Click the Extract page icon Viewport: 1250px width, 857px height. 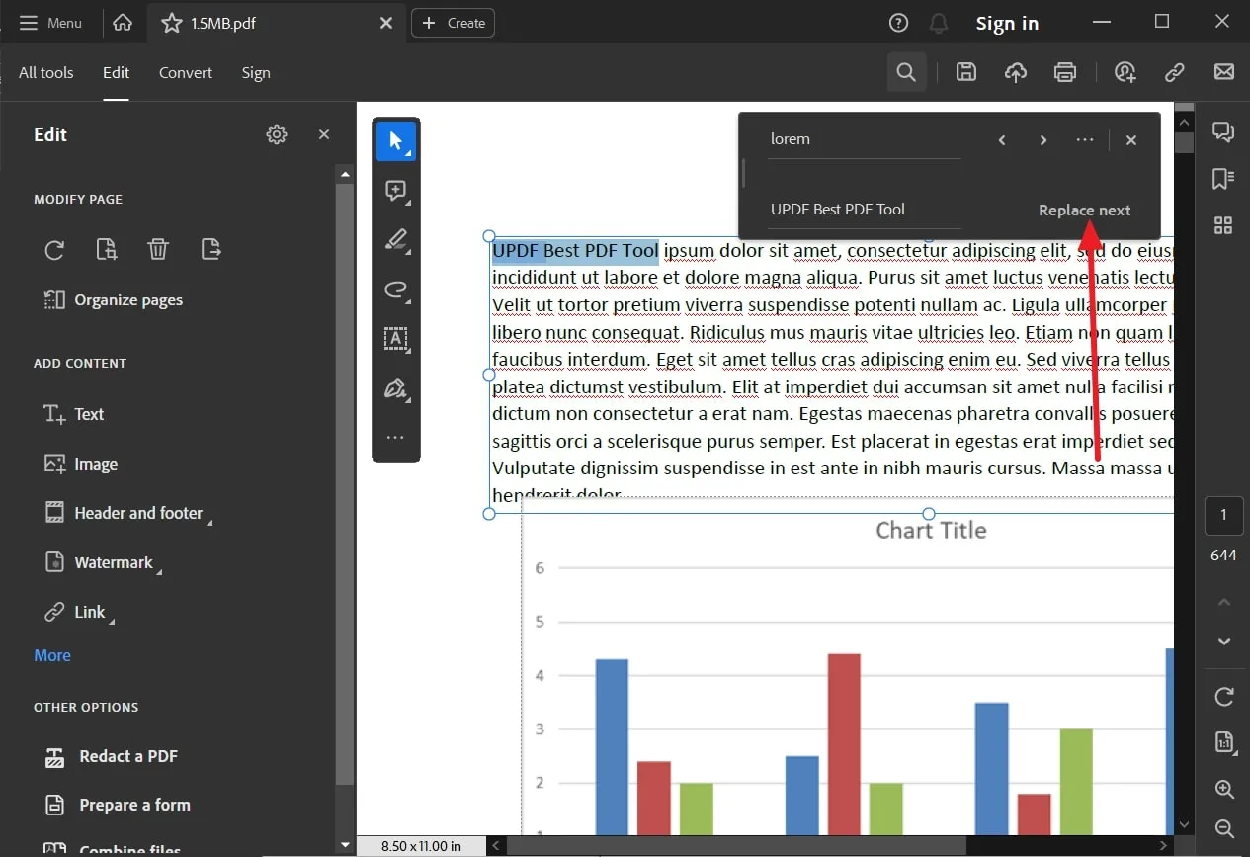210,249
